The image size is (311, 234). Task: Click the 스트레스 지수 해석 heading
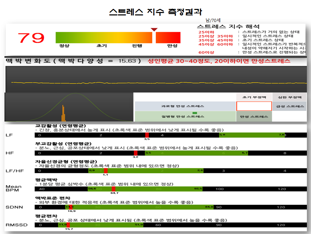pos(228,26)
